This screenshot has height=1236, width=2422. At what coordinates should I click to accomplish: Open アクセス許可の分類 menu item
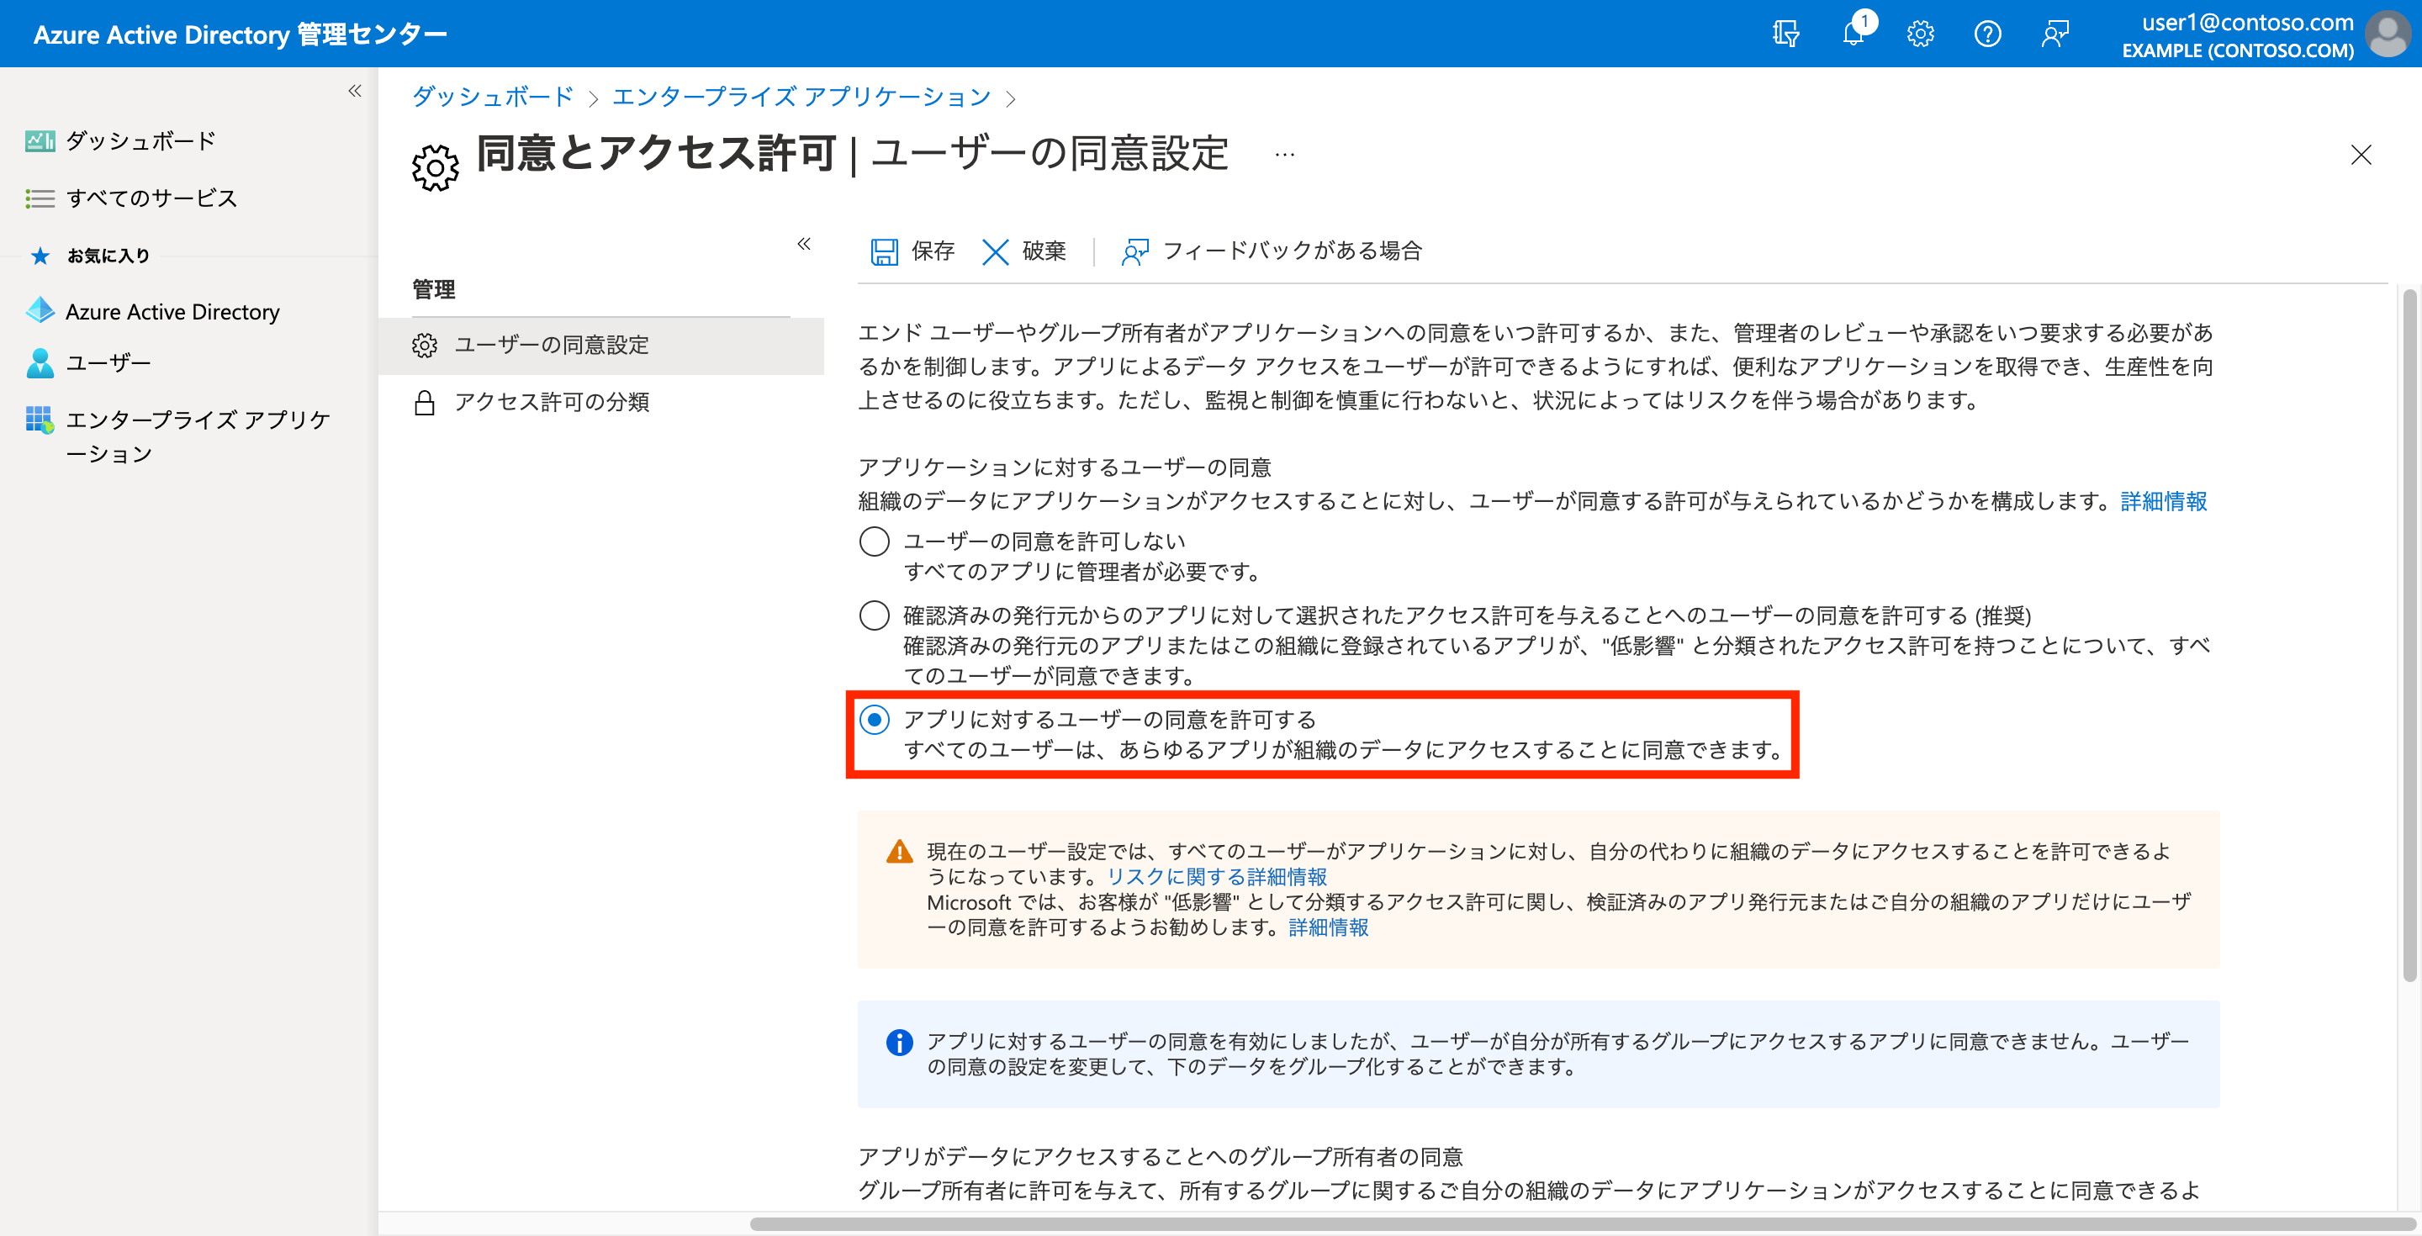(x=602, y=404)
